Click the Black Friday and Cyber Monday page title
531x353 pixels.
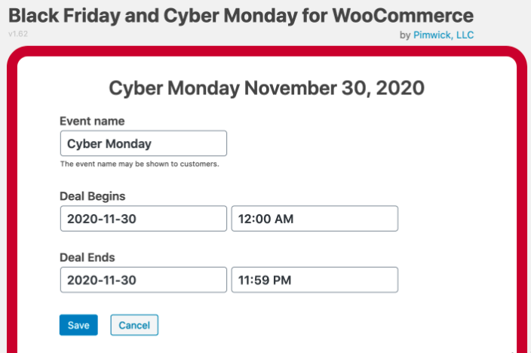(241, 16)
